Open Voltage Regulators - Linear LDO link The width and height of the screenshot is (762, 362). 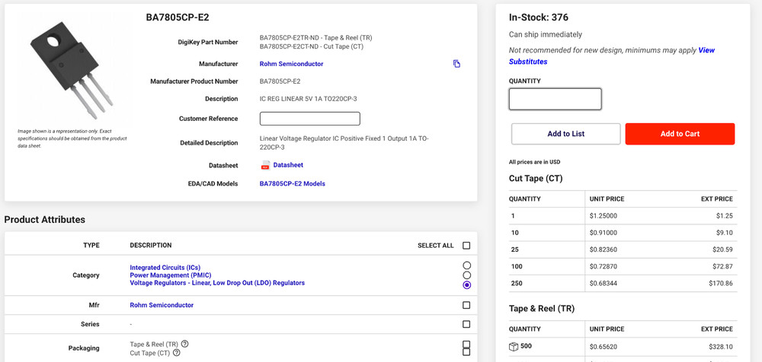pos(217,282)
